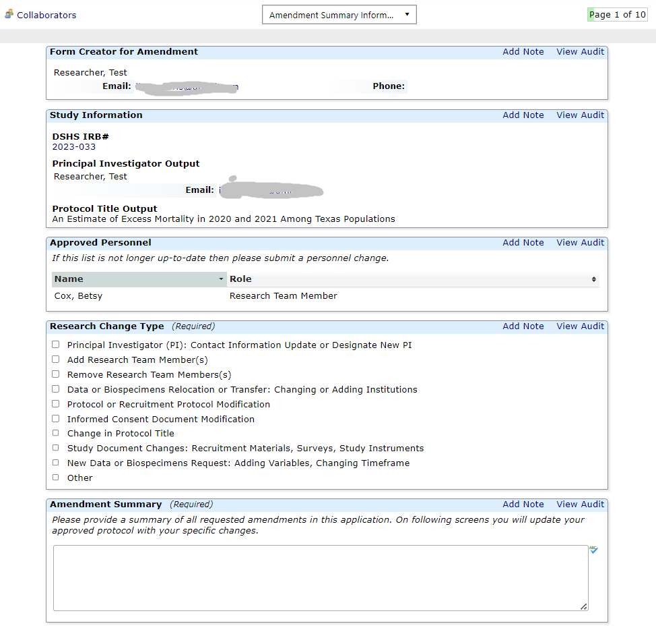Click the Collaborators people icon
656x632 pixels.
tap(7, 13)
